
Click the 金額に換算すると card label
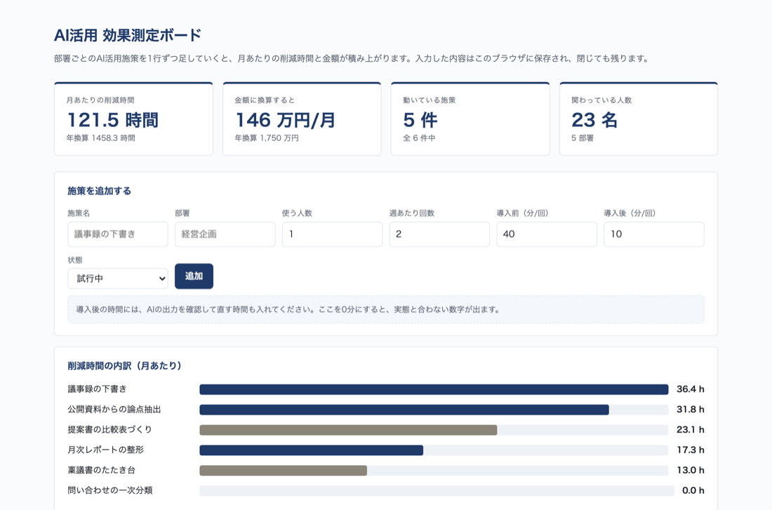click(x=265, y=100)
